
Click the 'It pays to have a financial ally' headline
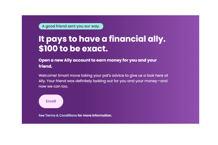102,39
